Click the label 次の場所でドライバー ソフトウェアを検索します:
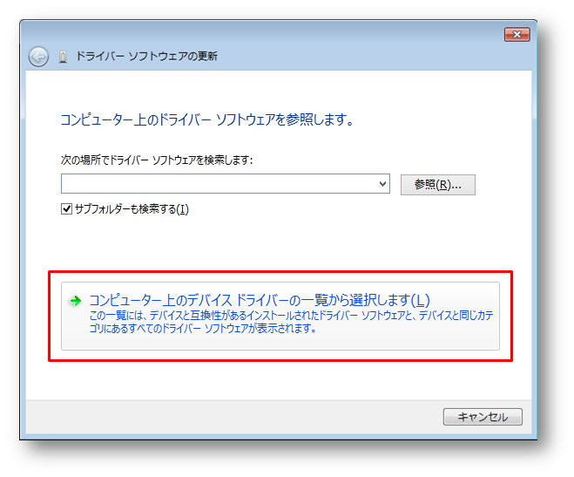This screenshot has height=477, width=574. pyautogui.click(x=157, y=160)
